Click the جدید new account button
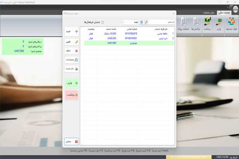Screen dimensions: 239x159 tap(71, 31)
